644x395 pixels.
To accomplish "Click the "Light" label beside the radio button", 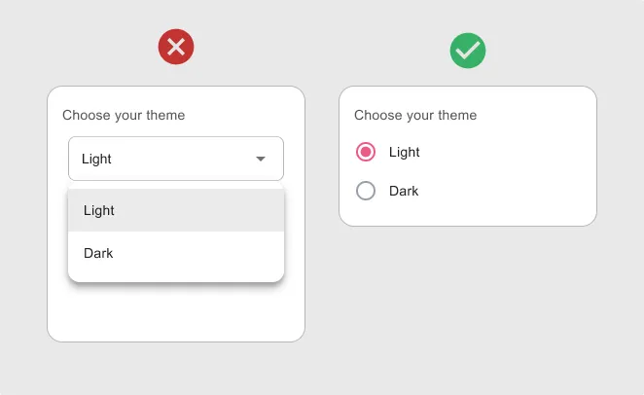I will point(405,152).
